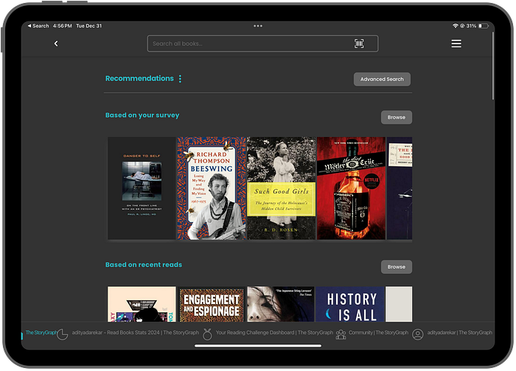Image resolution: width=516 pixels, height=371 pixels.
Task: Click the Advanced Search button
Action: [x=382, y=79]
